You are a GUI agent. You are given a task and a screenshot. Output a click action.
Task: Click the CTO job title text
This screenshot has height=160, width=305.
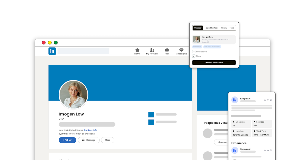point(61,119)
